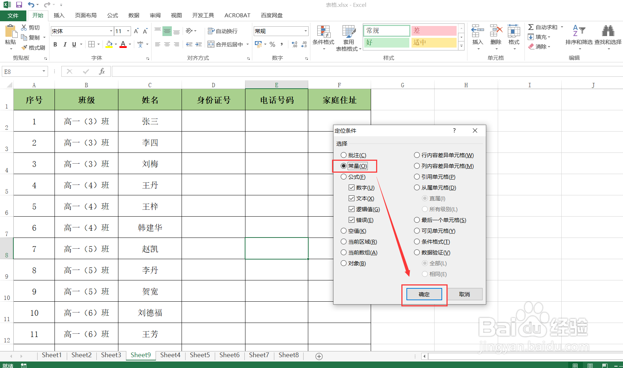Screen dimensions: 623x368
Task: Expand the Fill (填充) dropdown
Action: click(549, 37)
